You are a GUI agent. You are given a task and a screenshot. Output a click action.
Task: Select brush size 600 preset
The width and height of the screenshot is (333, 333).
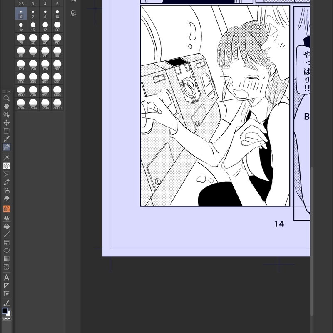point(21,91)
